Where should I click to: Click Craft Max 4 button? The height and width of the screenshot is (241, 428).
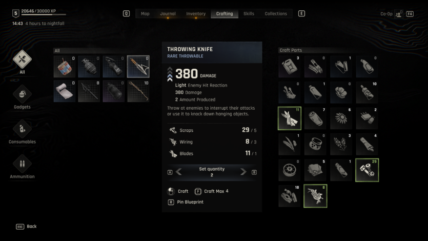[212, 191]
